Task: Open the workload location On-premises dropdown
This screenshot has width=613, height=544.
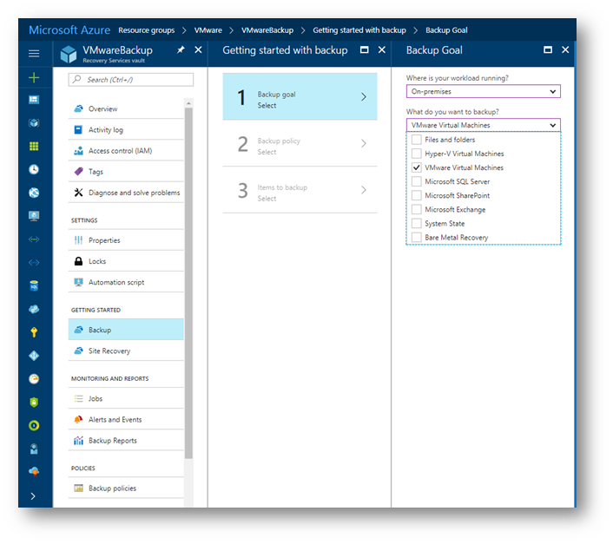Action: click(483, 91)
